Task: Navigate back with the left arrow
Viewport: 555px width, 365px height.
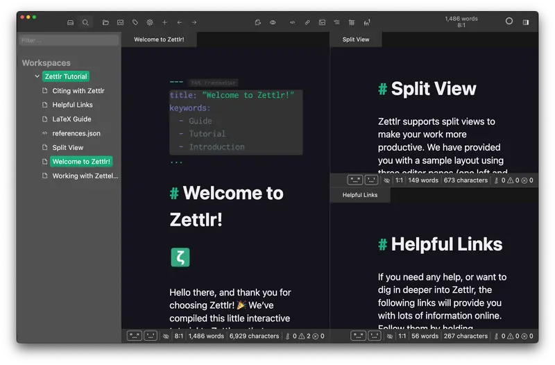Action: pyautogui.click(x=180, y=22)
